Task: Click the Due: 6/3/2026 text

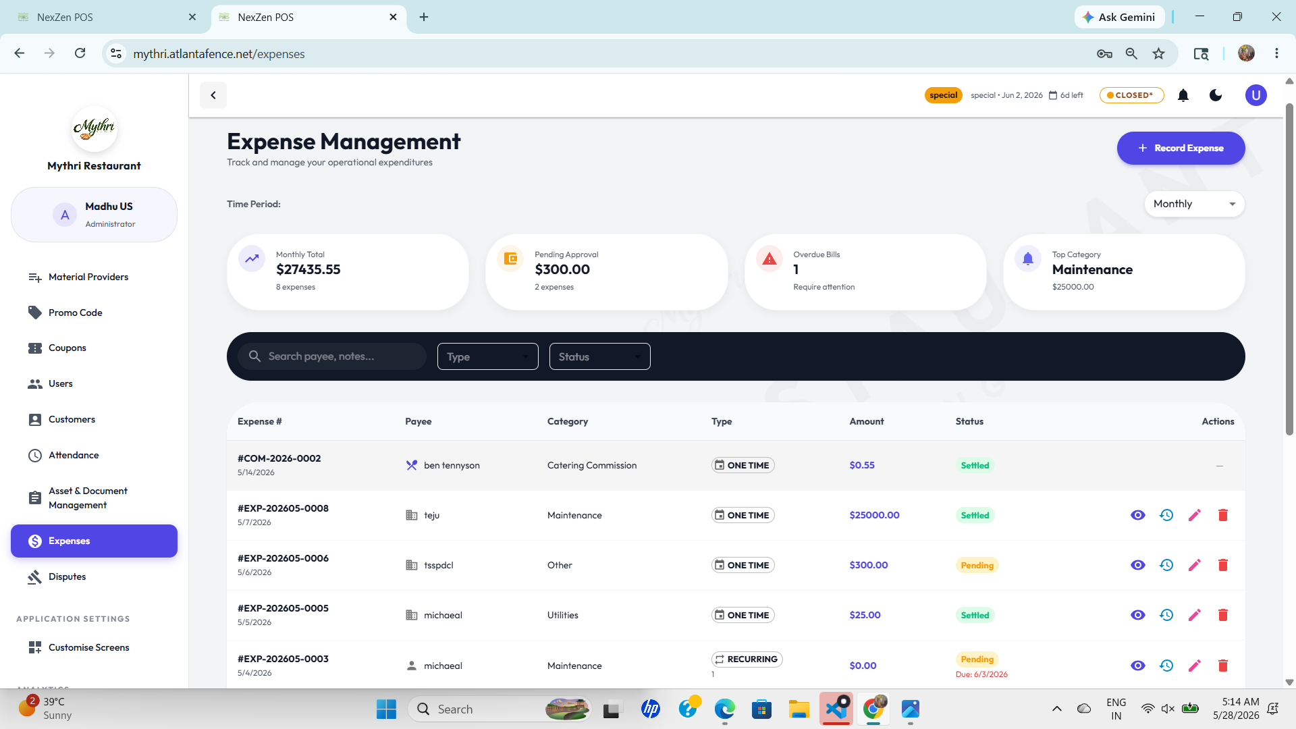Action: click(x=981, y=675)
